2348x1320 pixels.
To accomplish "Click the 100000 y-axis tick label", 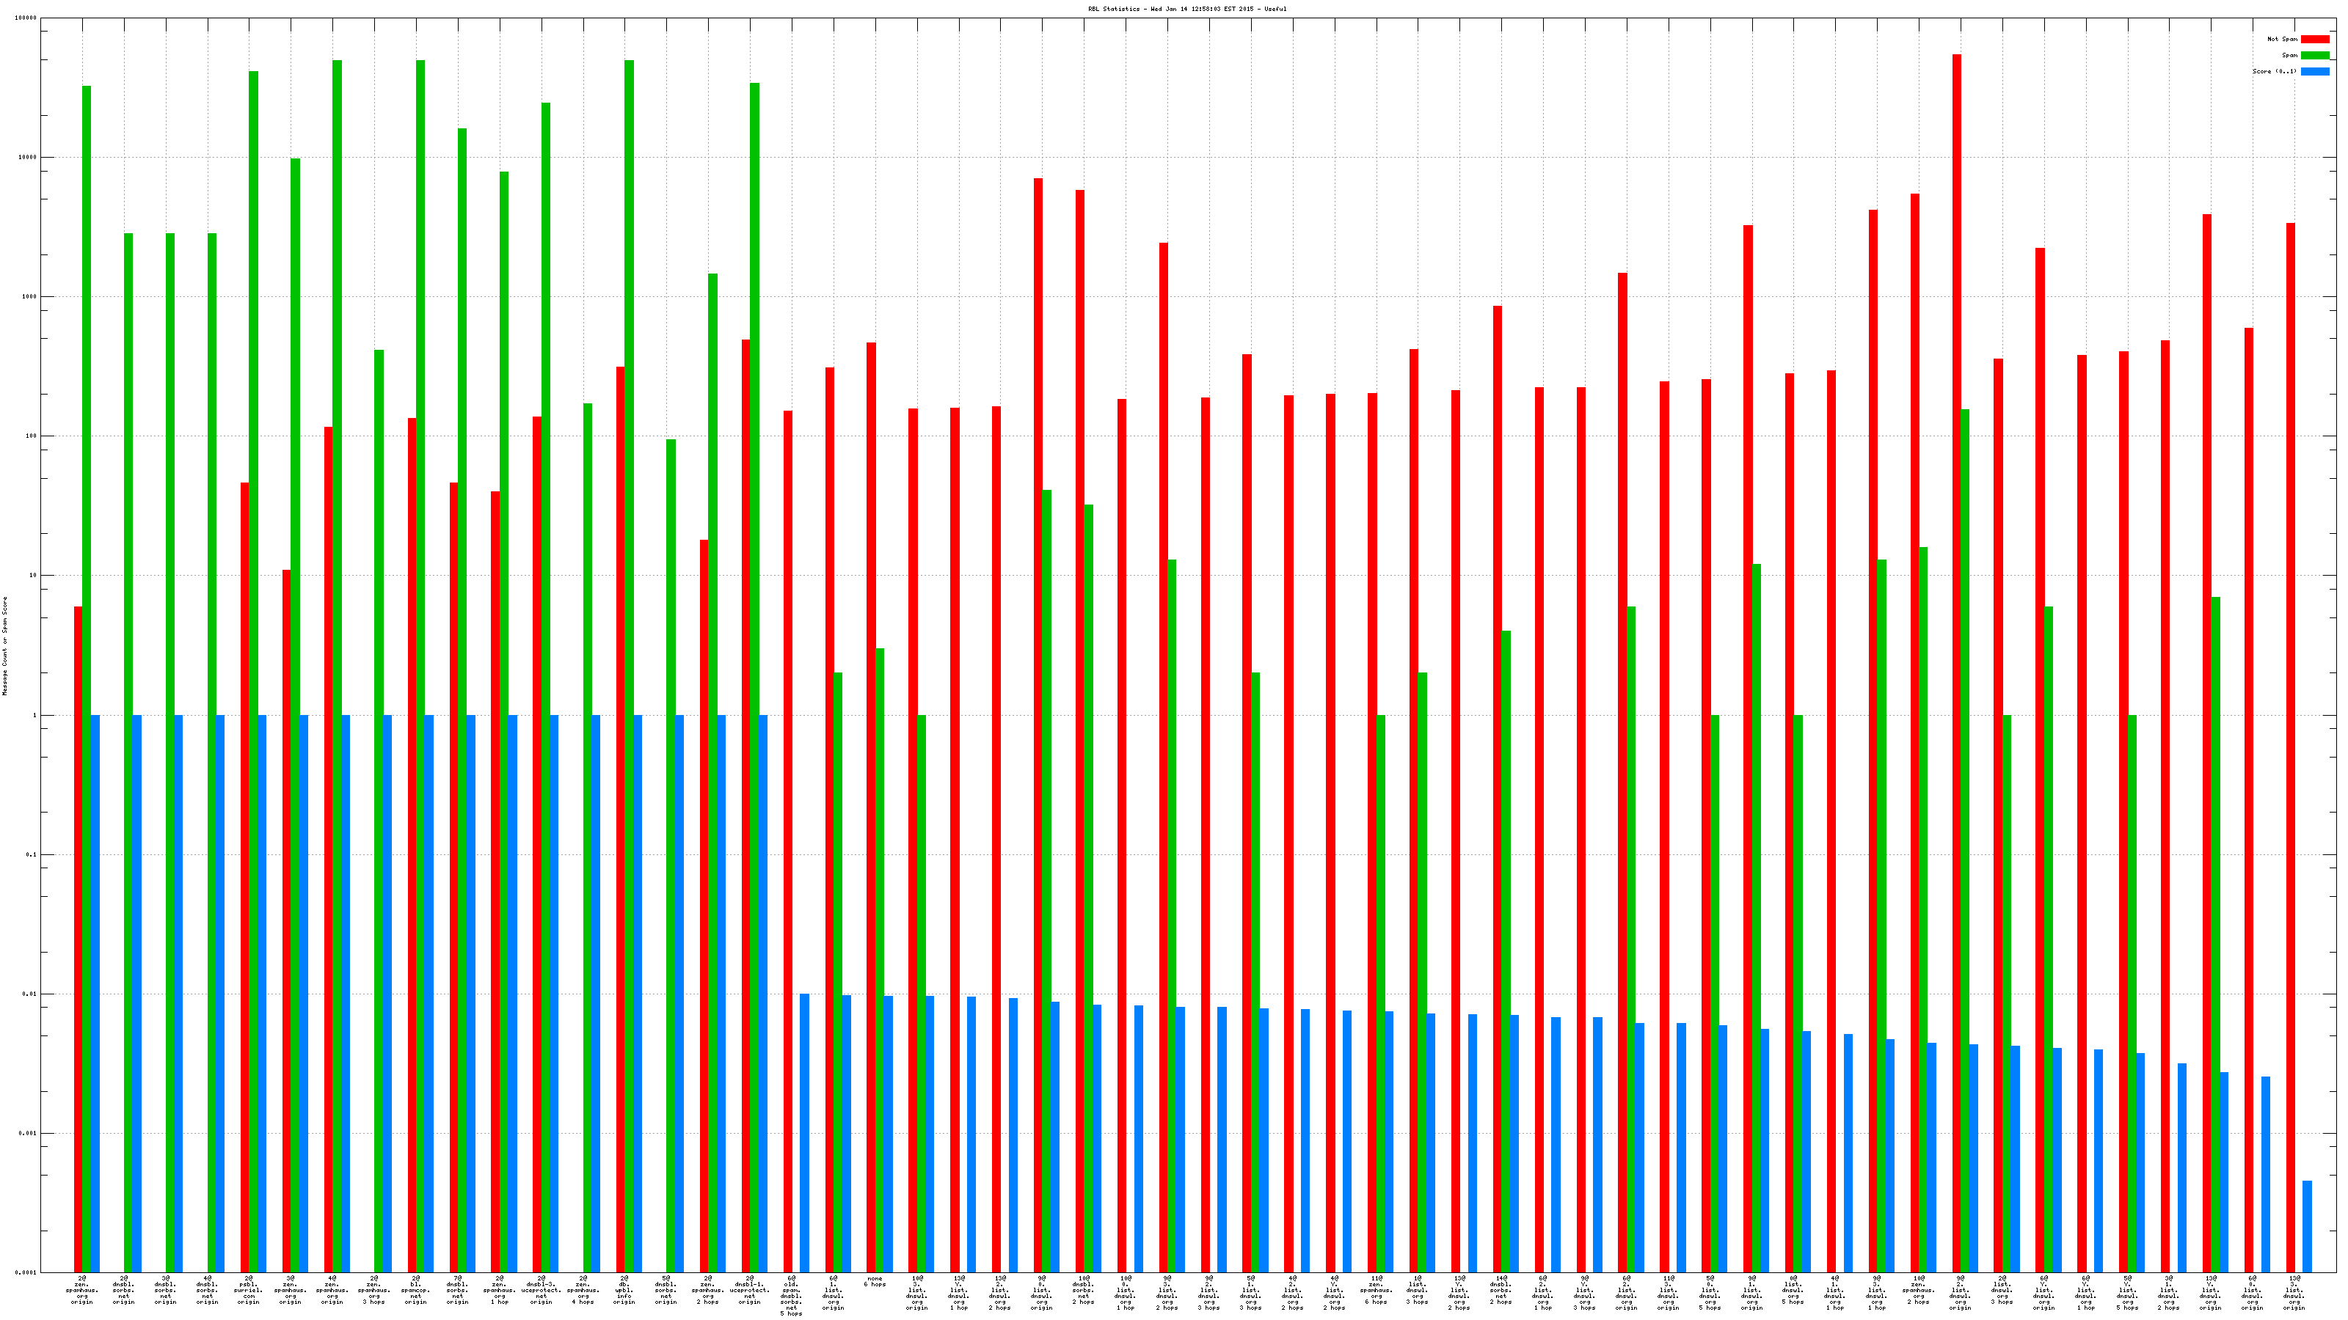I will coord(26,18).
